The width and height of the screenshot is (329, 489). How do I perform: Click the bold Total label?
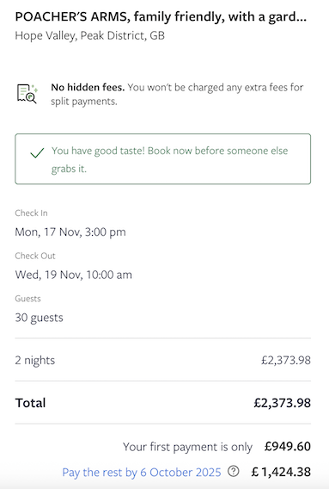[31, 403]
